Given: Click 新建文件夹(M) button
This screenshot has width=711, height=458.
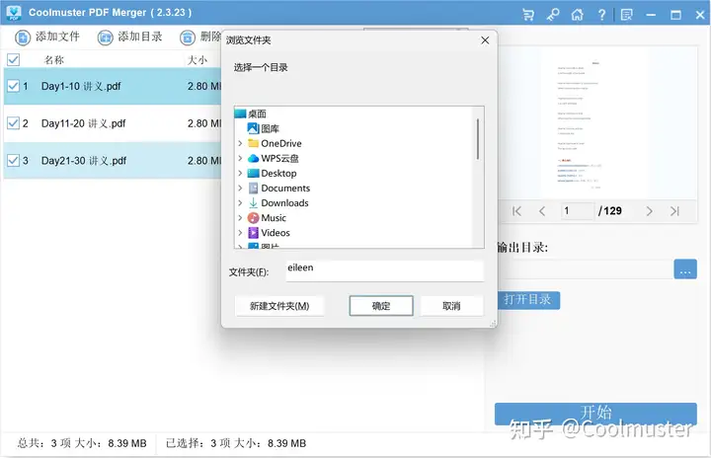Looking at the screenshot, I should coord(279,306).
